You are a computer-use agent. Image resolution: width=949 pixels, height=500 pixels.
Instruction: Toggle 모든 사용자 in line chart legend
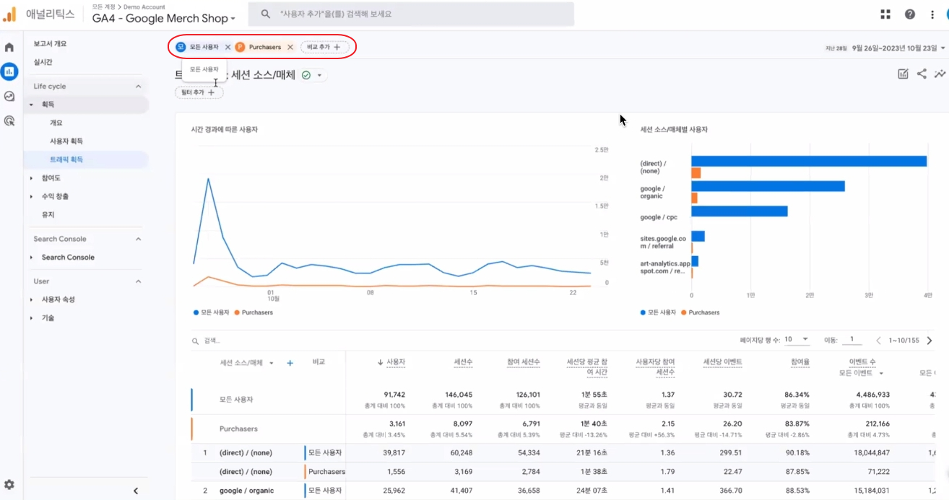(211, 312)
